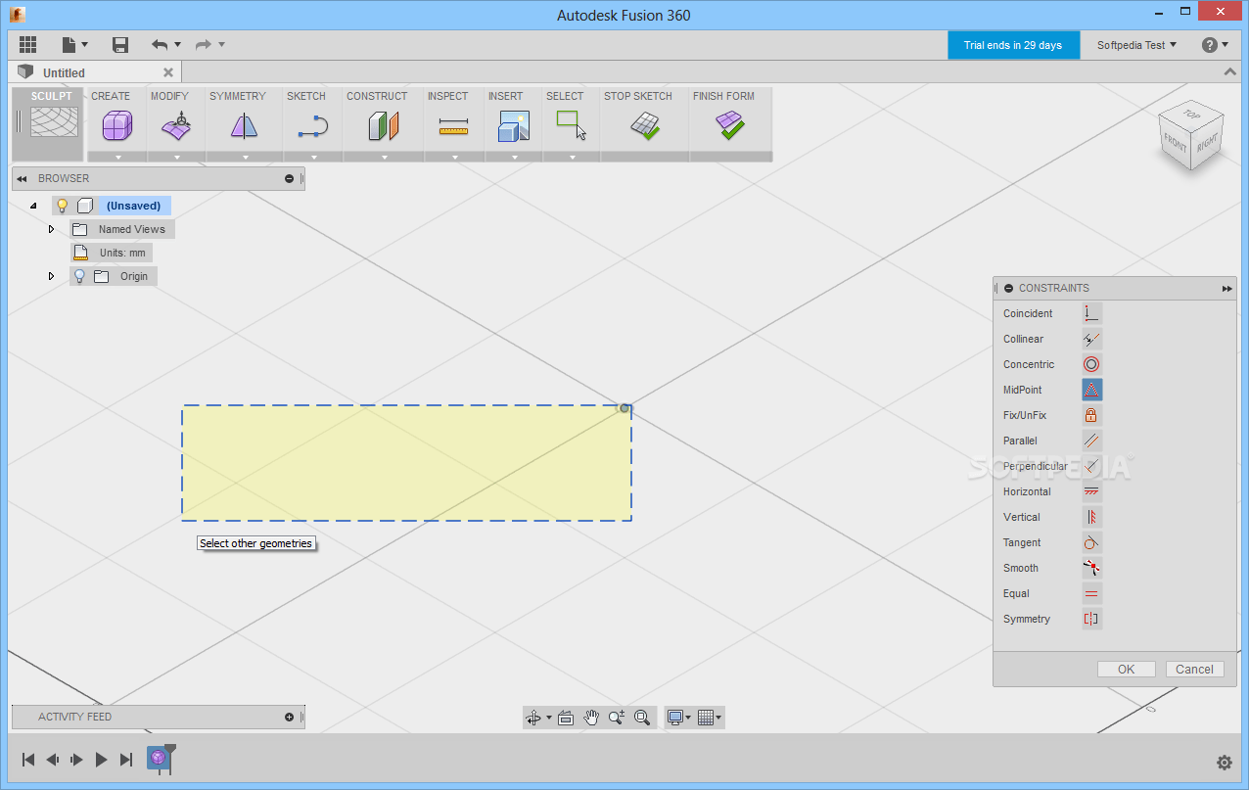Apply the Collinear constraint
Image resolution: width=1249 pixels, height=790 pixels.
click(1091, 339)
